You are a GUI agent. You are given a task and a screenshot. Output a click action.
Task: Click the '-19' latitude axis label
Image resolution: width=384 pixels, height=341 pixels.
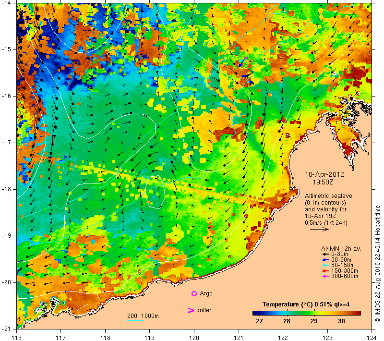(6, 236)
